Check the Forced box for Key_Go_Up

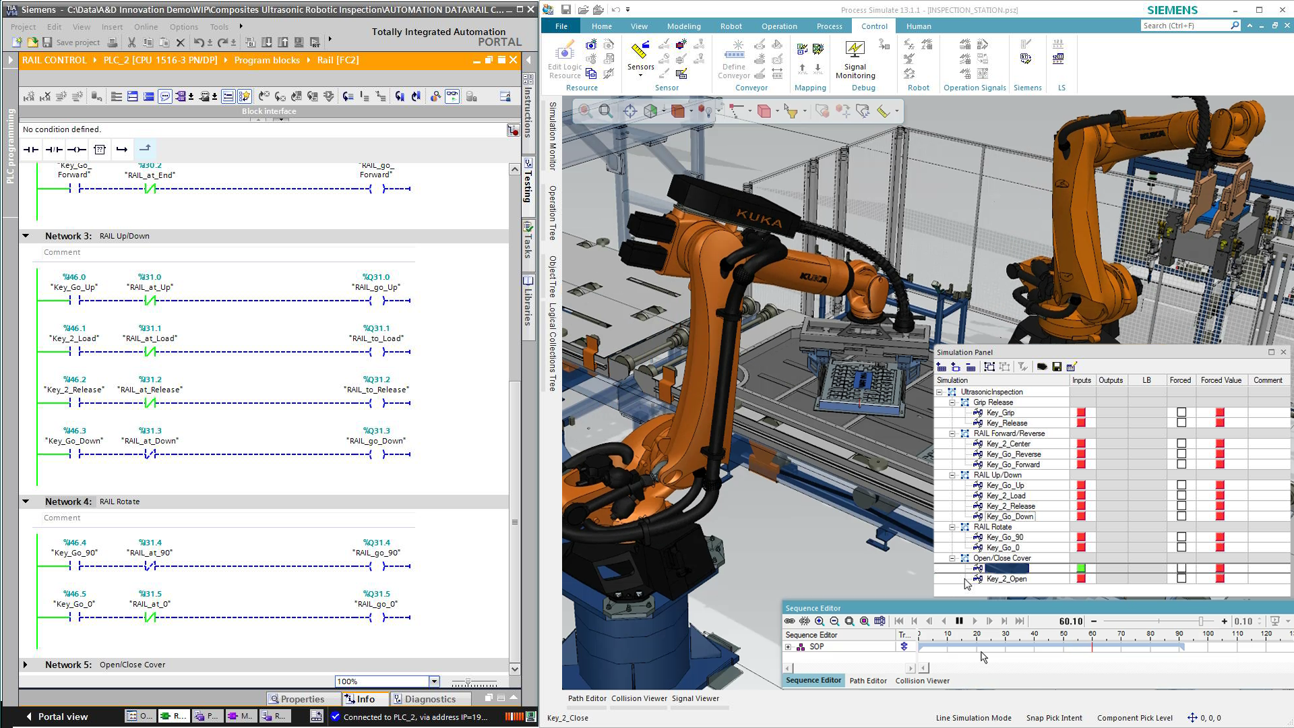tap(1181, 485)
